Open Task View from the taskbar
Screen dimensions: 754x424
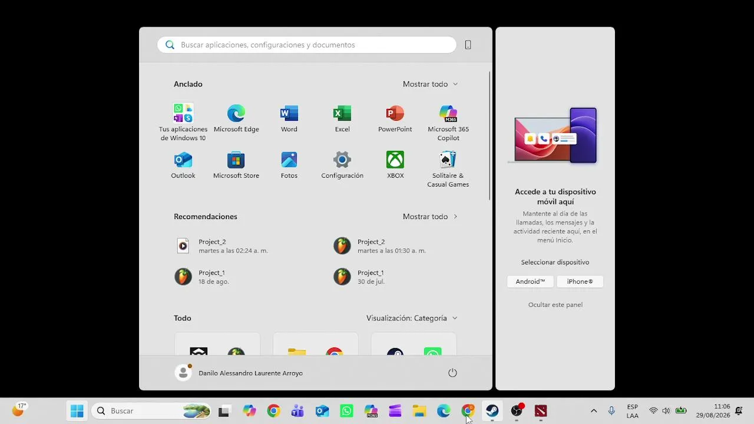tap(224, 411)
